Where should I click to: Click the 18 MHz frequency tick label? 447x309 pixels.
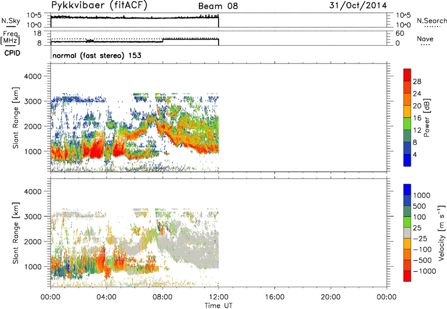click(37, 33)
